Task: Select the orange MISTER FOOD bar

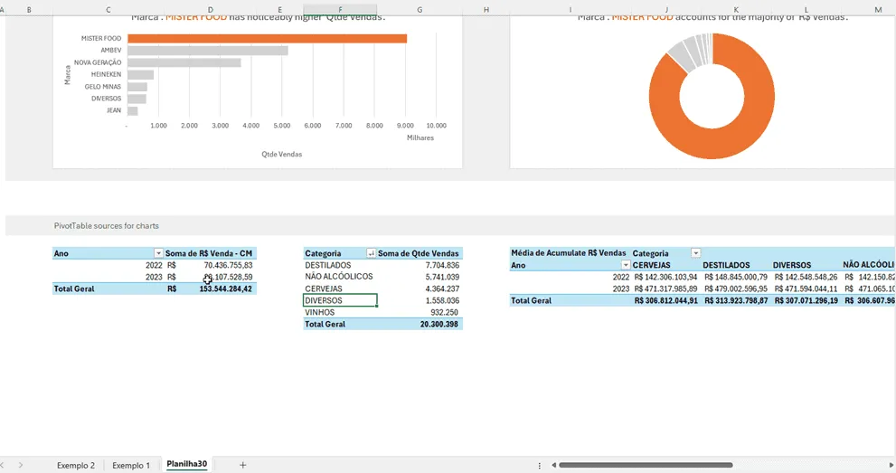Action: coord(267,38)
